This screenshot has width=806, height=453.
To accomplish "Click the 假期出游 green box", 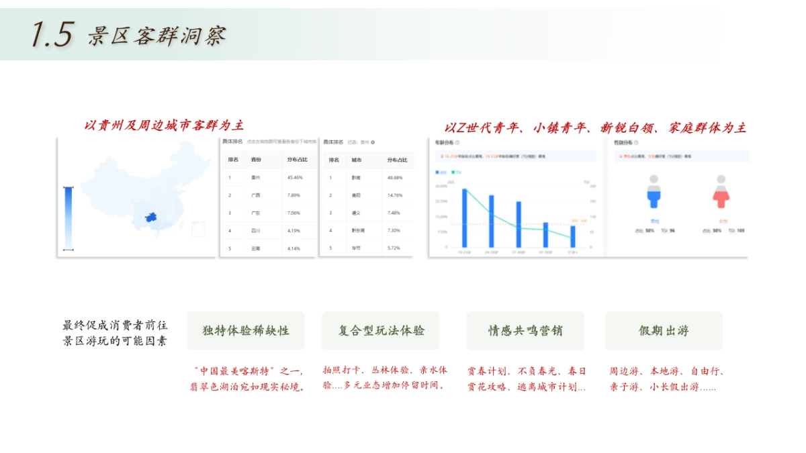I will 664,330.
